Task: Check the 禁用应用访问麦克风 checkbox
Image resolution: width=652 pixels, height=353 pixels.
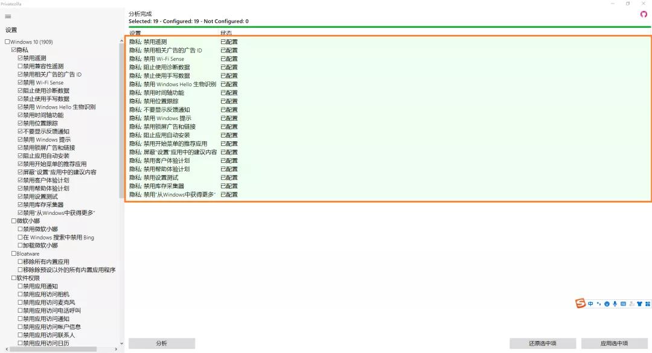Action: (x=20, y=302)
